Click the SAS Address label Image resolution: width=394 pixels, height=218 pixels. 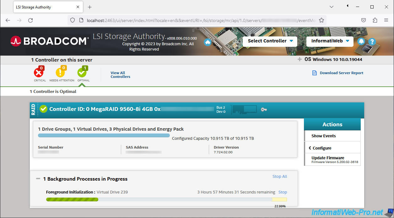[137, 147]
